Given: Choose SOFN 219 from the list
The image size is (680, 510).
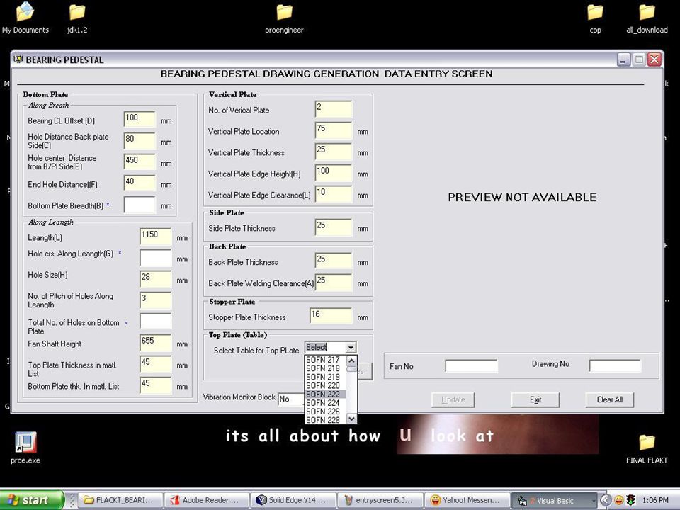Looking at the screenshot, I should click(x=325, y=377).
